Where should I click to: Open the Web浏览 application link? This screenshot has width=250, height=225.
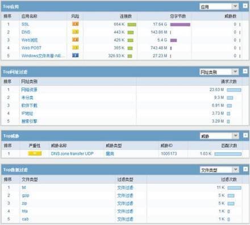click(30, 40)
